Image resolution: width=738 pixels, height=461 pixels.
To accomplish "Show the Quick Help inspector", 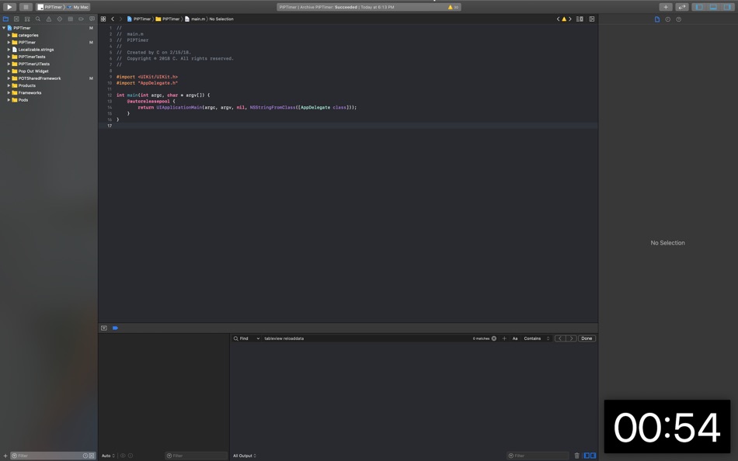I will 678,19.
